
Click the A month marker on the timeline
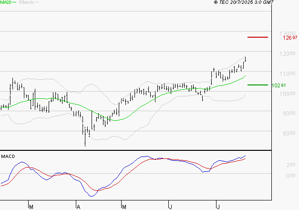pyautogui.click(x=78, y=207)
